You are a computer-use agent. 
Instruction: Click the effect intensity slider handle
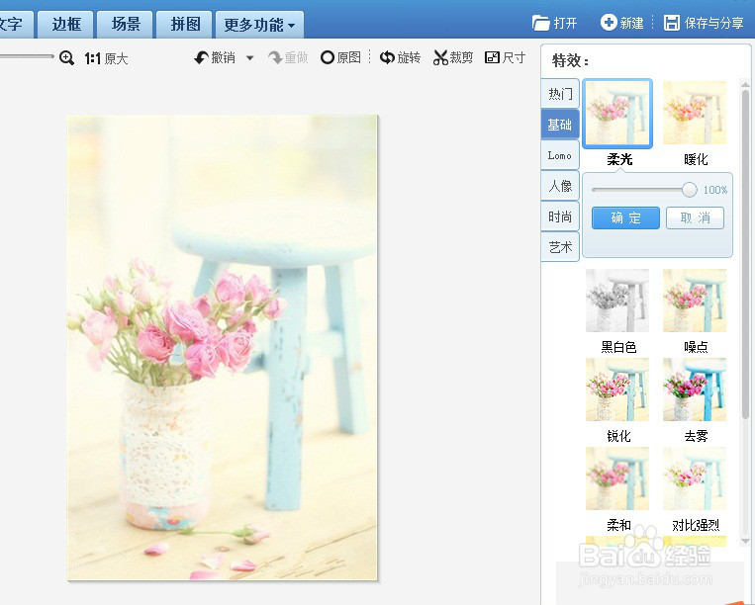(x=690, y=190)
